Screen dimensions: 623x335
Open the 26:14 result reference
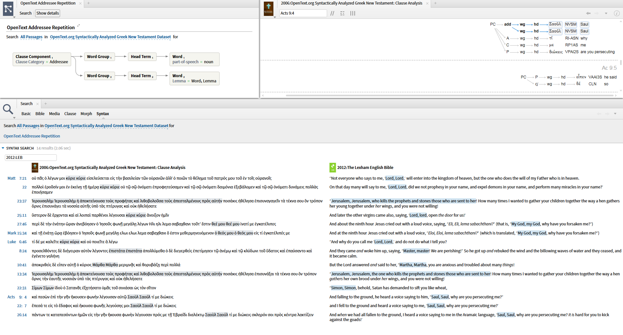click(22, 315)
